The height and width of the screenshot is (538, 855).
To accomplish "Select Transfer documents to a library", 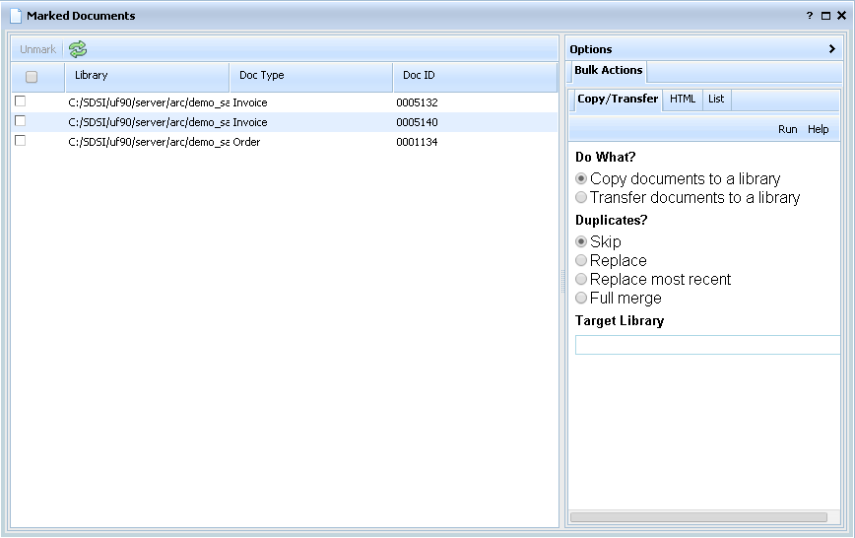I will 581,198.
